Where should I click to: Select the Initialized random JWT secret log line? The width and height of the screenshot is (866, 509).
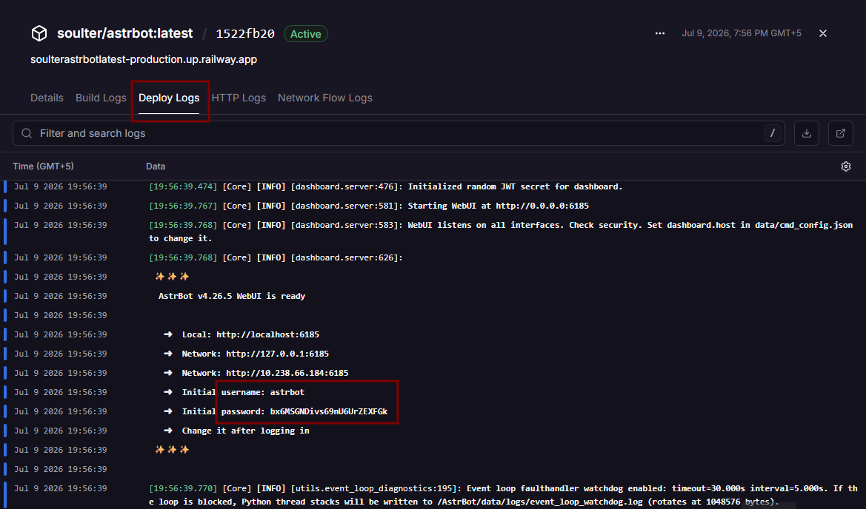433,186
